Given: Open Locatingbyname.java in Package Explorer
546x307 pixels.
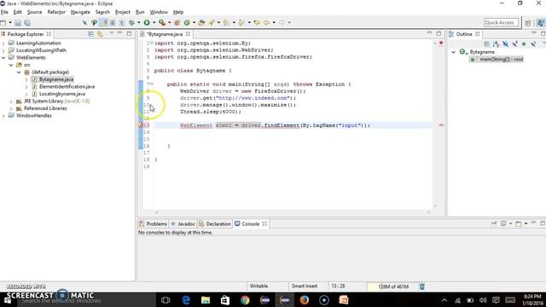Looking at the screenshot, I should [62, 94].
